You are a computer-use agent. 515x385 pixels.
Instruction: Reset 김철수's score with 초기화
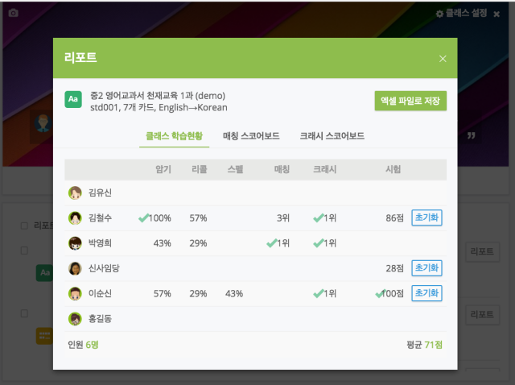(x=427, y=217)
